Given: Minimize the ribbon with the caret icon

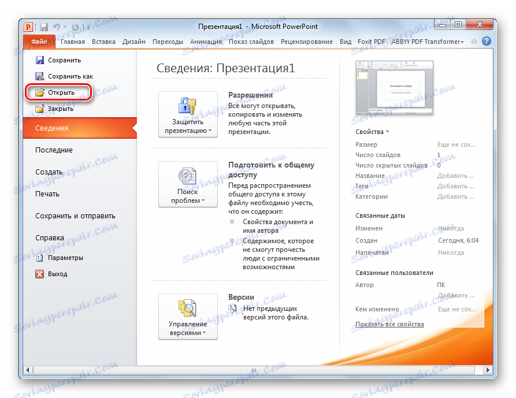Looking at the screenshot, I should [x=474, y=42].
